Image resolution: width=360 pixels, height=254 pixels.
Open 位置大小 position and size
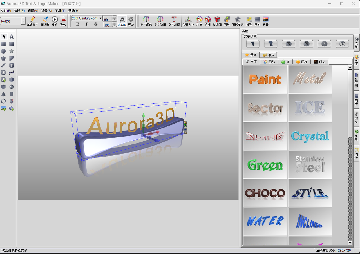(188, 21)
